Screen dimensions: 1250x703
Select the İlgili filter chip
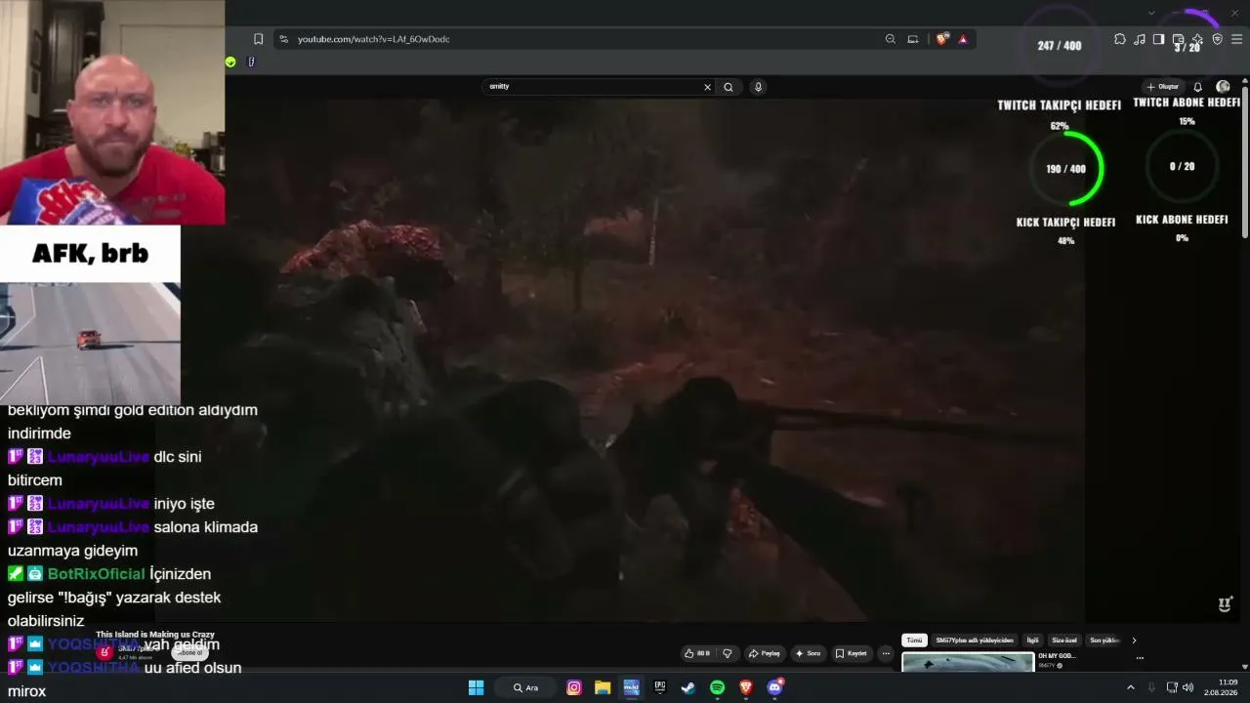pos(1032,641)
